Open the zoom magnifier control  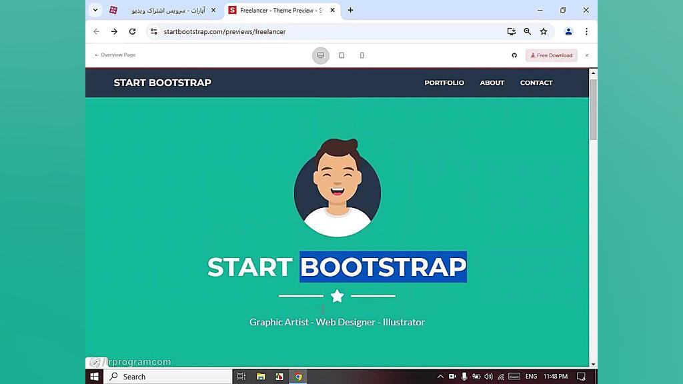(x=528, y=31)
